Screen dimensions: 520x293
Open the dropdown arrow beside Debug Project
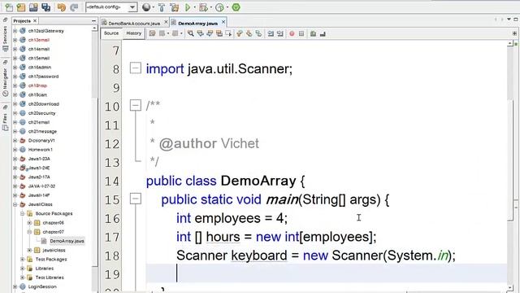click(211, 7)
